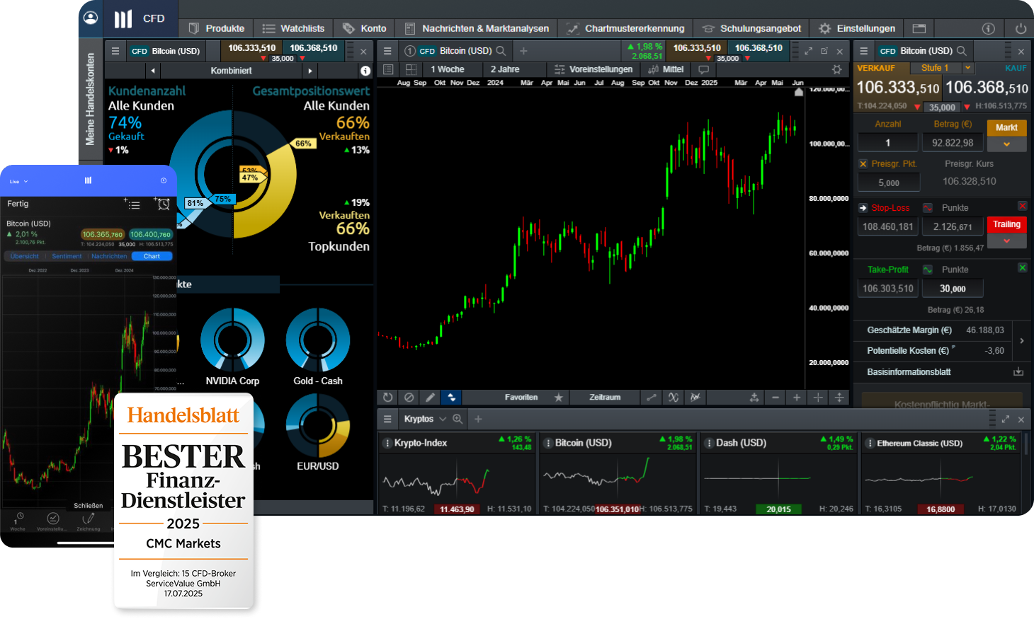Viewport: 1034px width, 619px height.
Task: Open the chart layout grid icon
Action: 411,69
